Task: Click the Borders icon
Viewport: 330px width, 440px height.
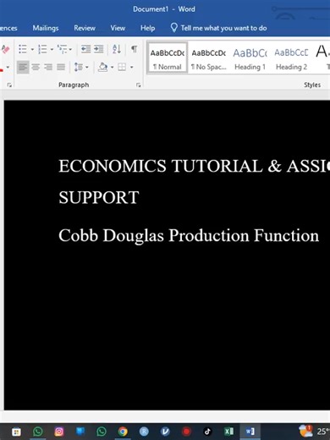Action: point(122,67)
